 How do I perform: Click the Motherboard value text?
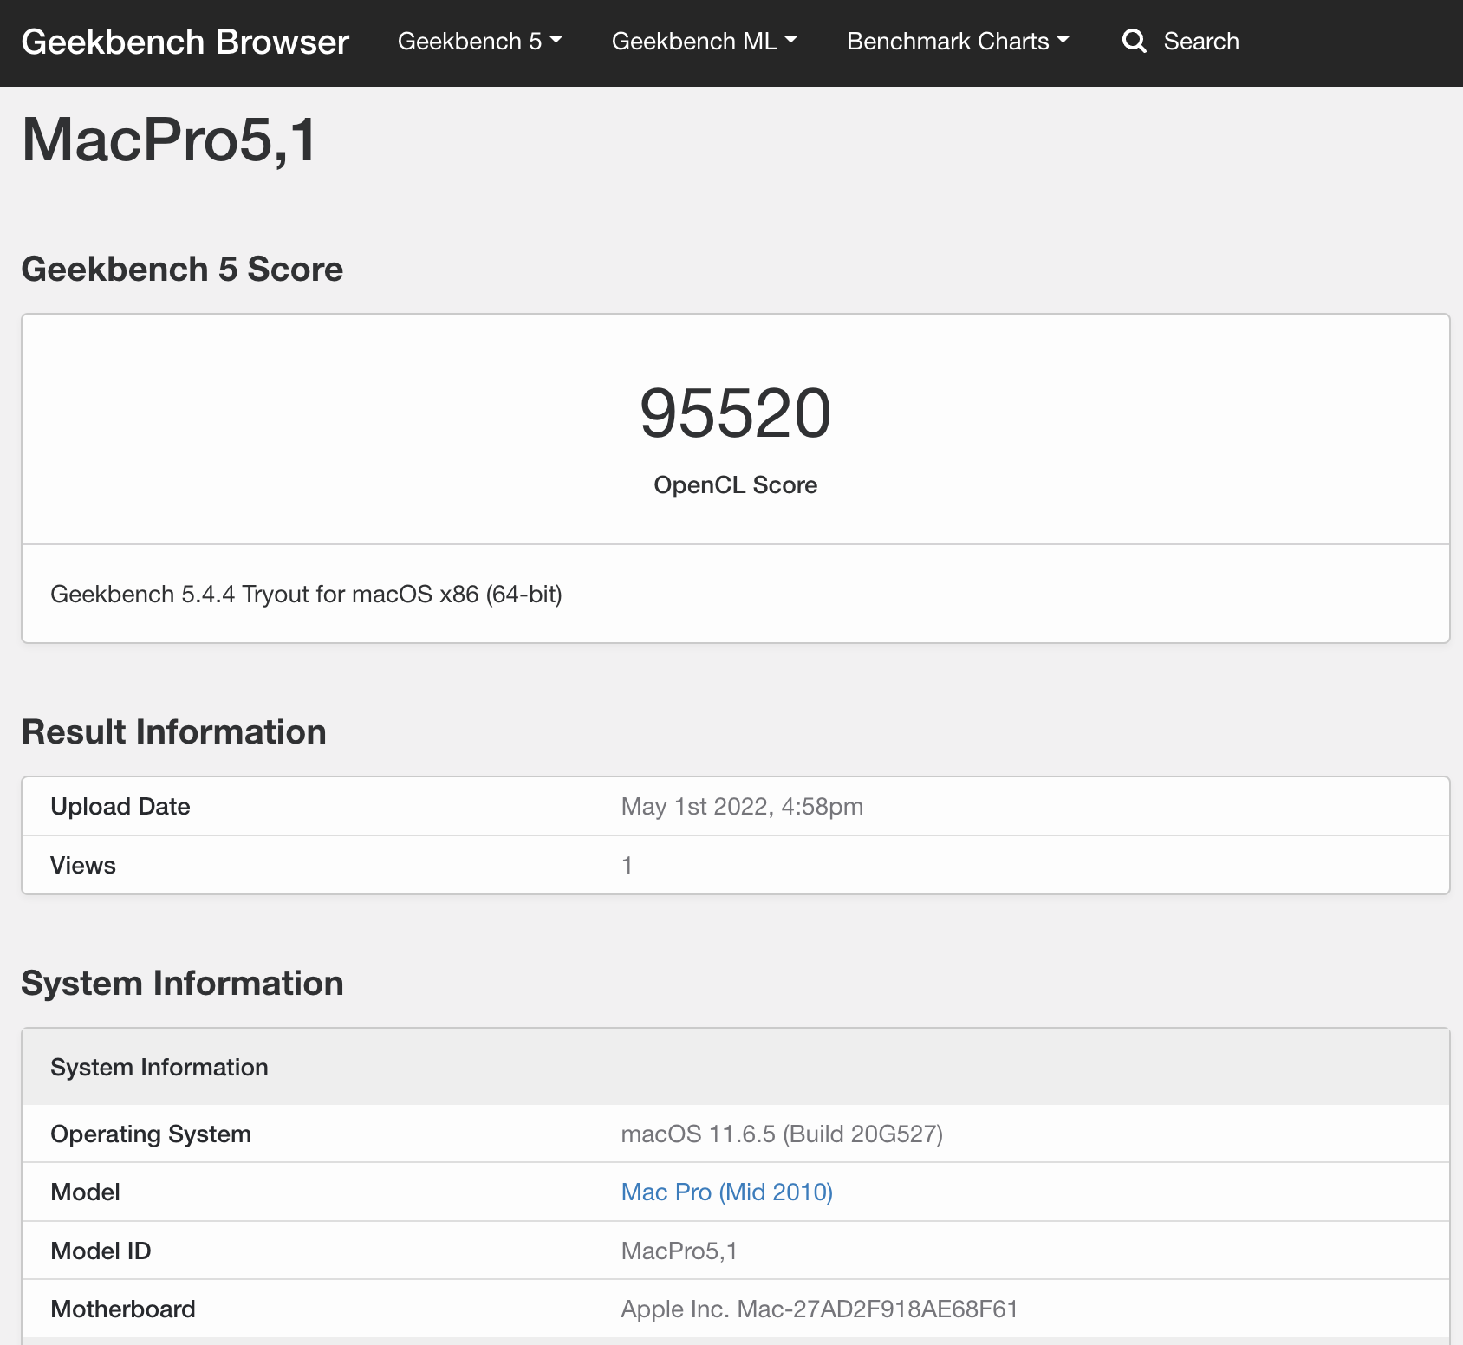tap(819, 1309)
